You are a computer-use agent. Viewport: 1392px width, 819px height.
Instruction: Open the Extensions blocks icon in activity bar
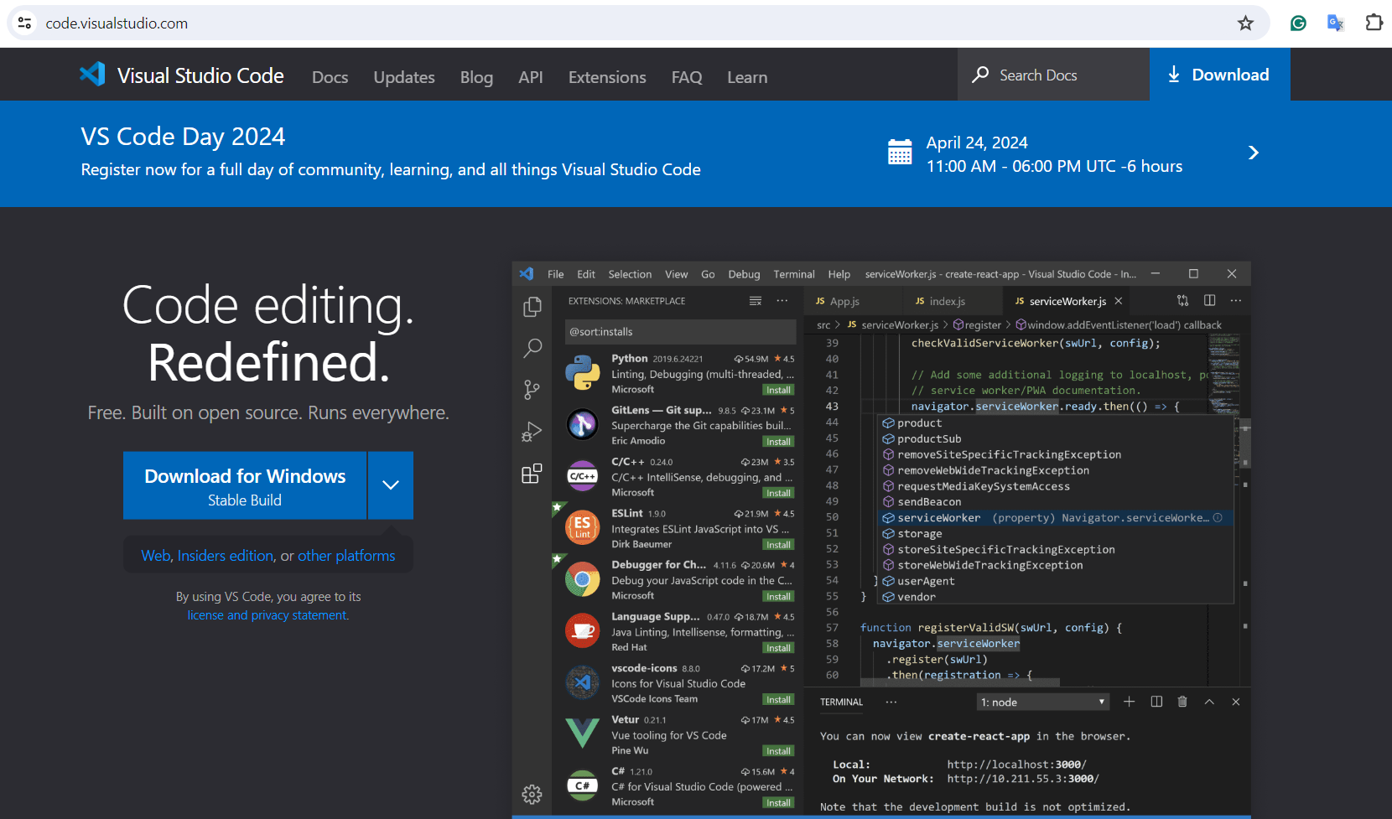point(532,474)
